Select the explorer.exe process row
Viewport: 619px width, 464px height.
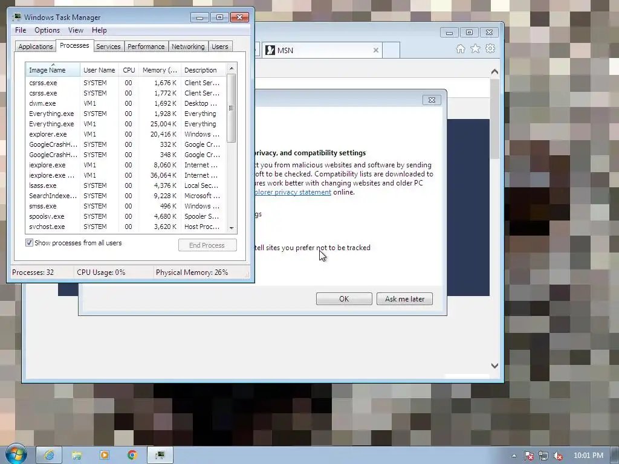126,134
